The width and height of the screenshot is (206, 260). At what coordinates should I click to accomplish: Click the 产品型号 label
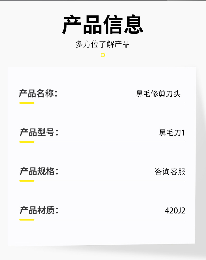click(x=39, y=132)
